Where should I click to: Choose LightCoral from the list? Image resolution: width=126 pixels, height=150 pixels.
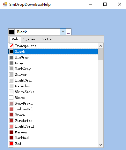[53, 126]
